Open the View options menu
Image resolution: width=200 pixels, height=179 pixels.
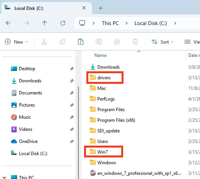click(192, 42)
